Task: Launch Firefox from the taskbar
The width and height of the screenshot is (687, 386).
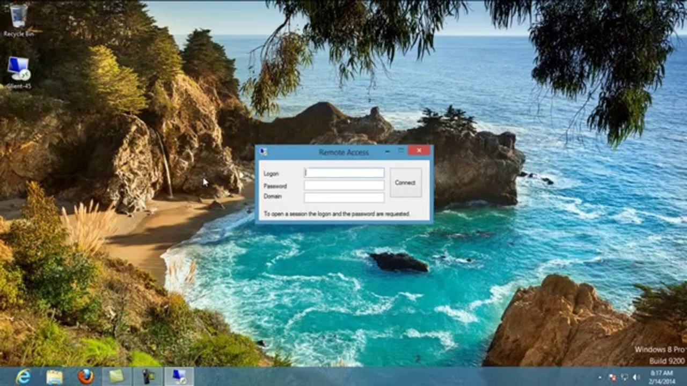Action: [85, 377]
